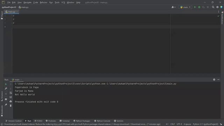Open the File menu
Image resolution: width=224 pixels, height=126 pixels.
(9, 2)
